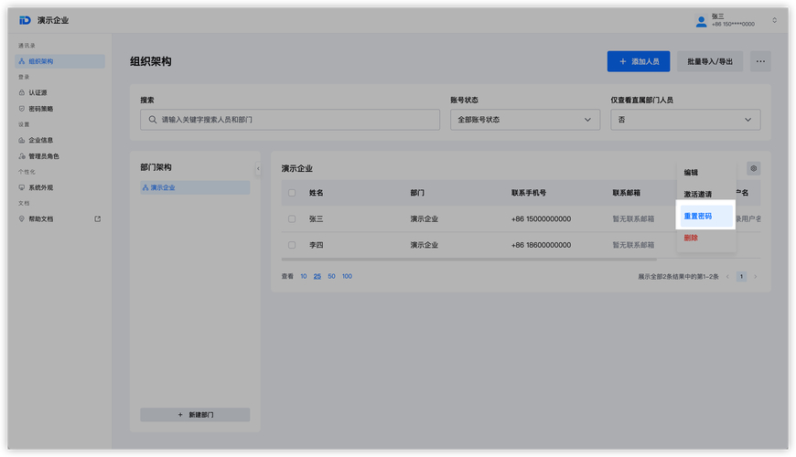This screenshot has width=796, height=457.
Task: Open the more options ellipsis button
Action: coord(760,61)
